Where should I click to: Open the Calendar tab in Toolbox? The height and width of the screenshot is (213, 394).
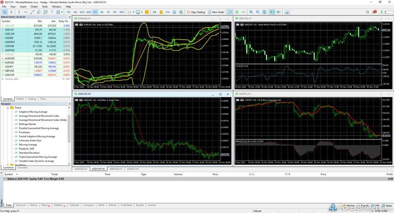pyautogui.click(x=75, y=205)
